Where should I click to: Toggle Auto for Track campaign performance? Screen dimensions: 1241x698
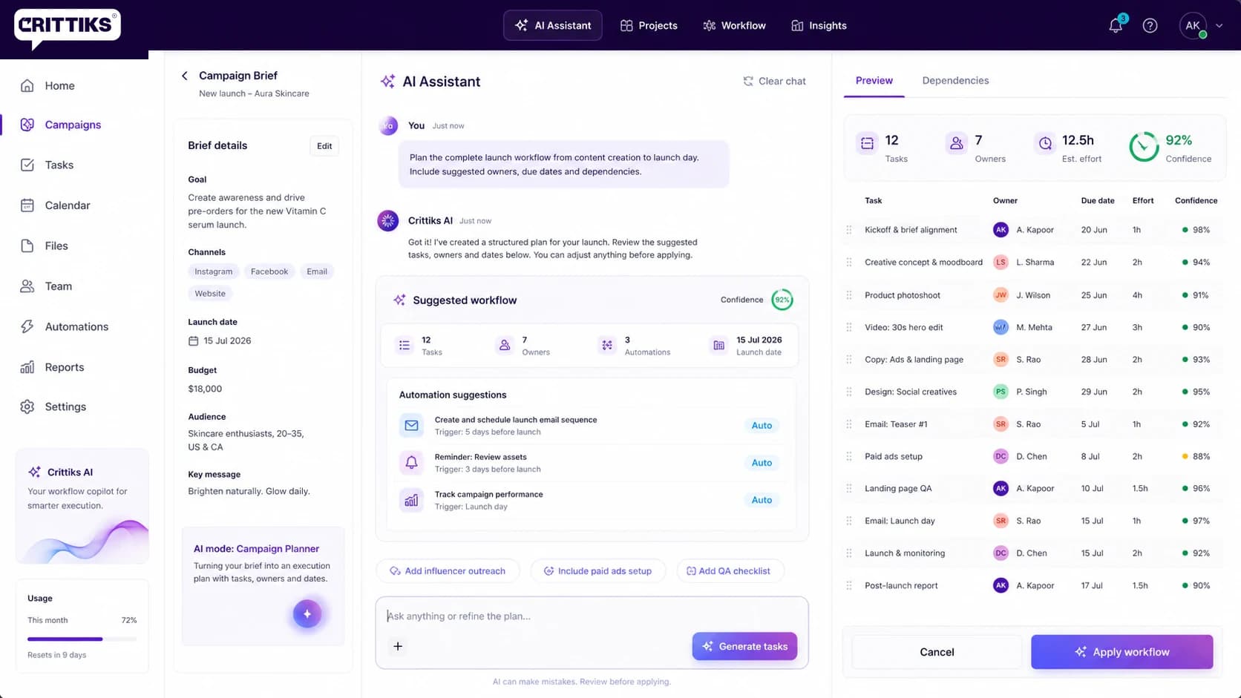[762, 500]
